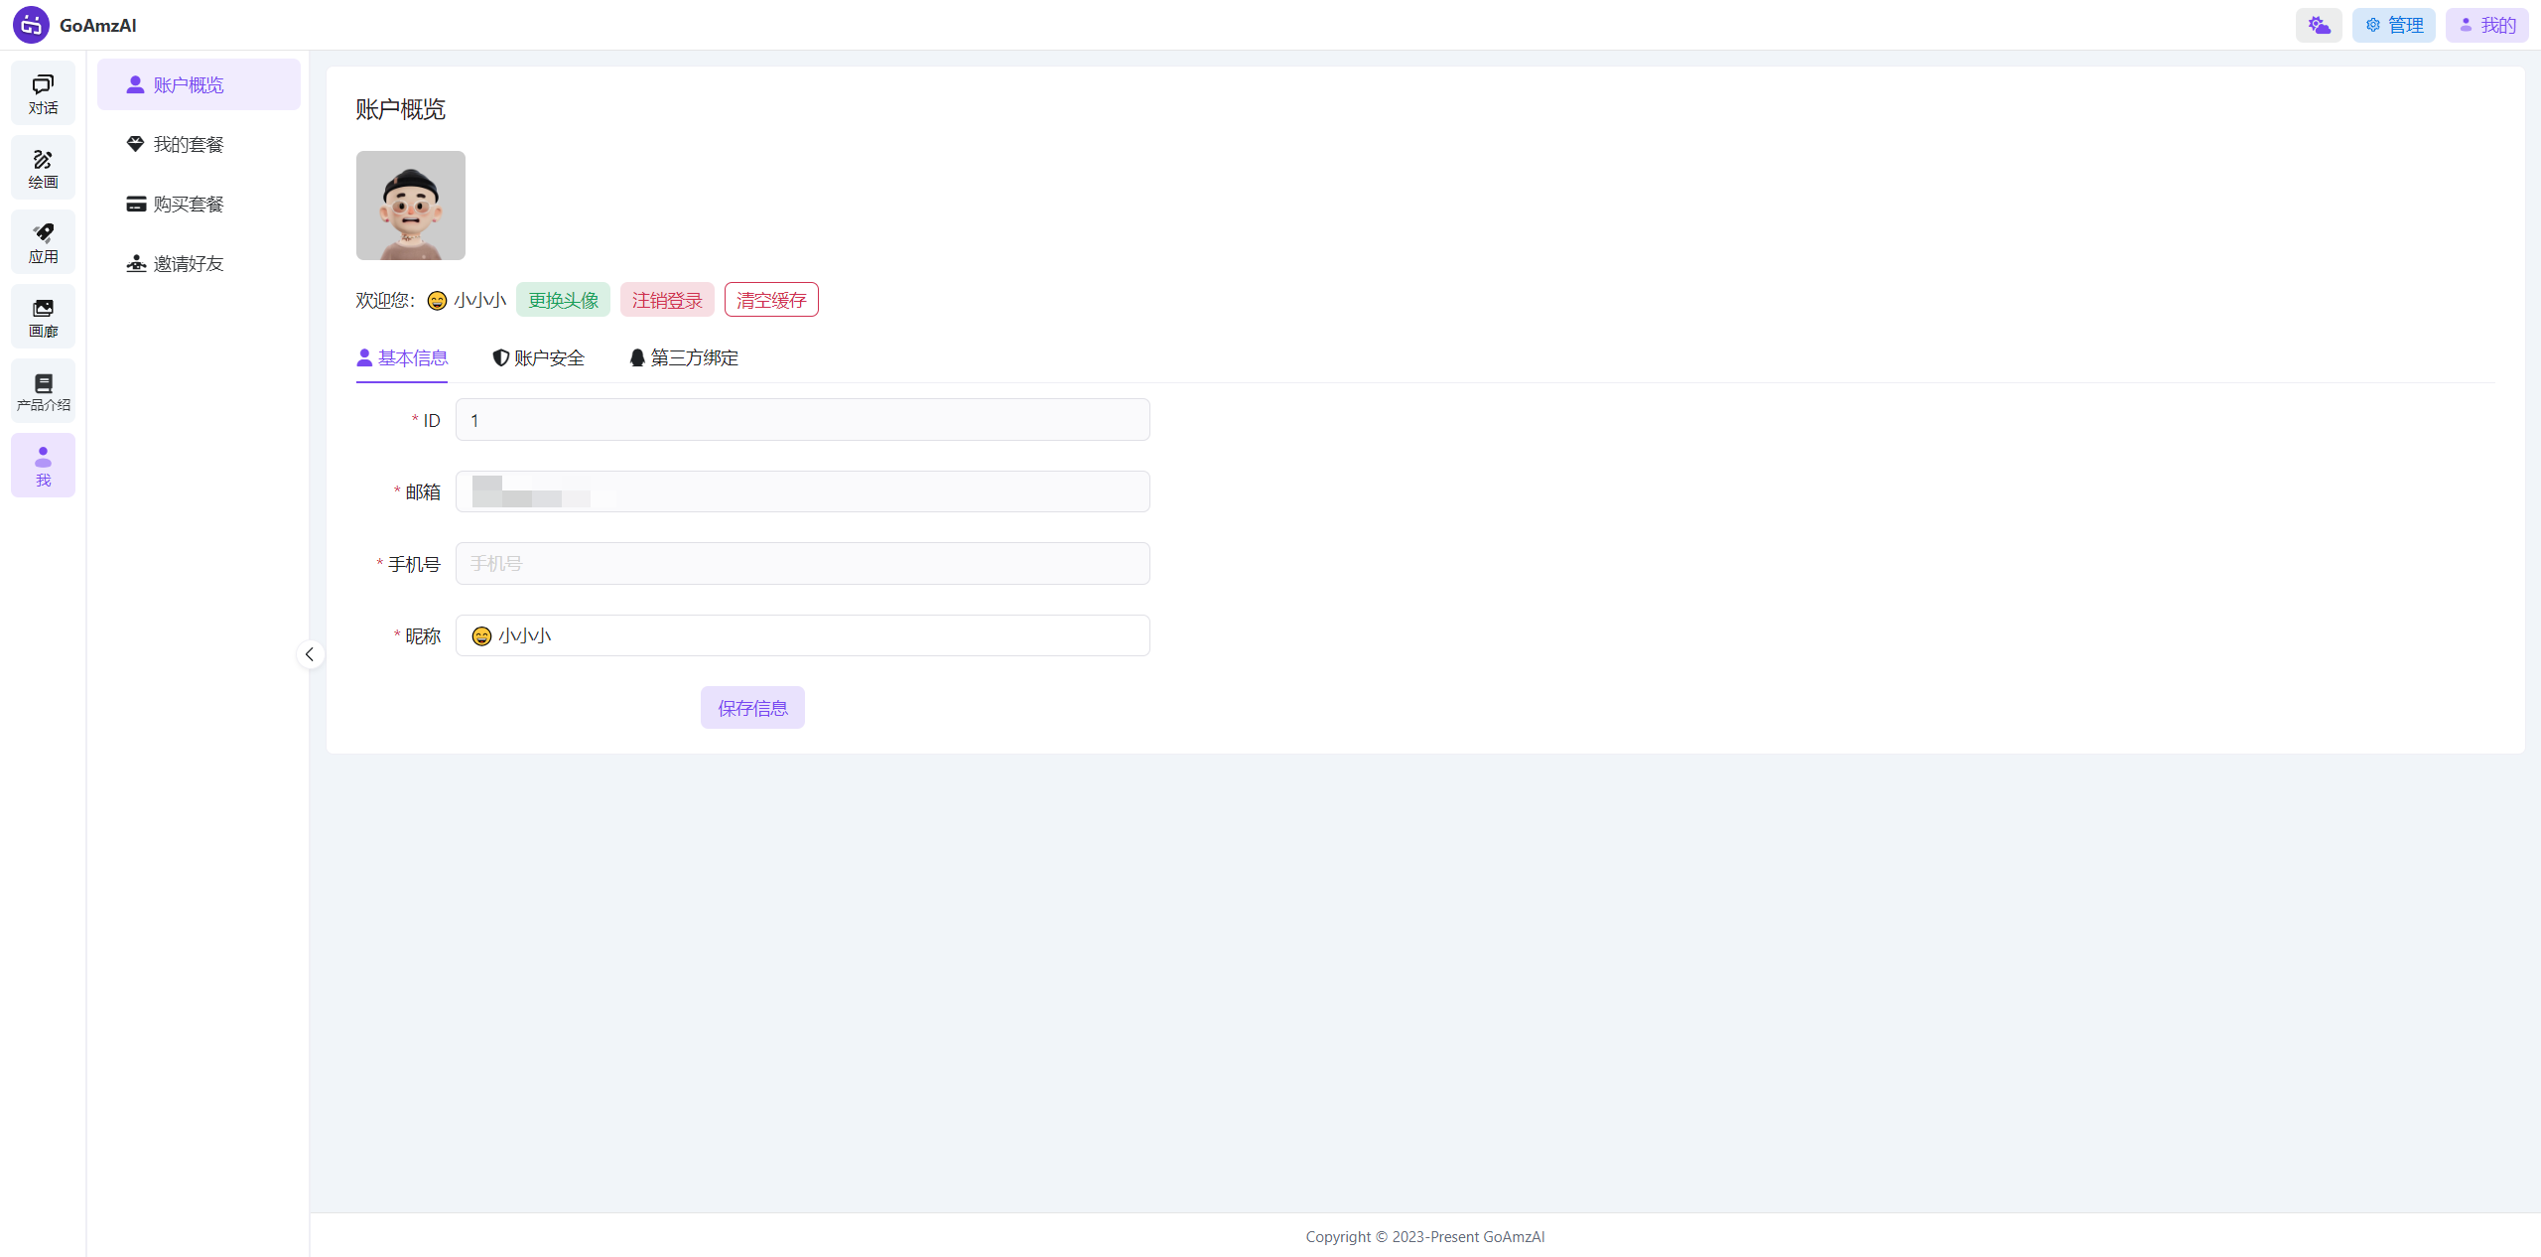2541x1257 pixels.
Task: Collapse the side menu with chevron arrow
Action: tap(310, 654)
